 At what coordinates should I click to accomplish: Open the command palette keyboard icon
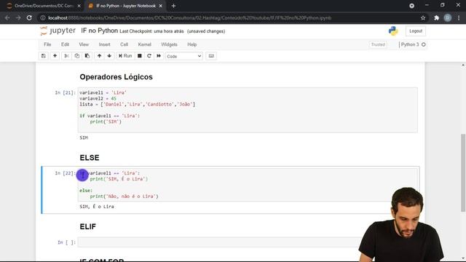point(211,56)
